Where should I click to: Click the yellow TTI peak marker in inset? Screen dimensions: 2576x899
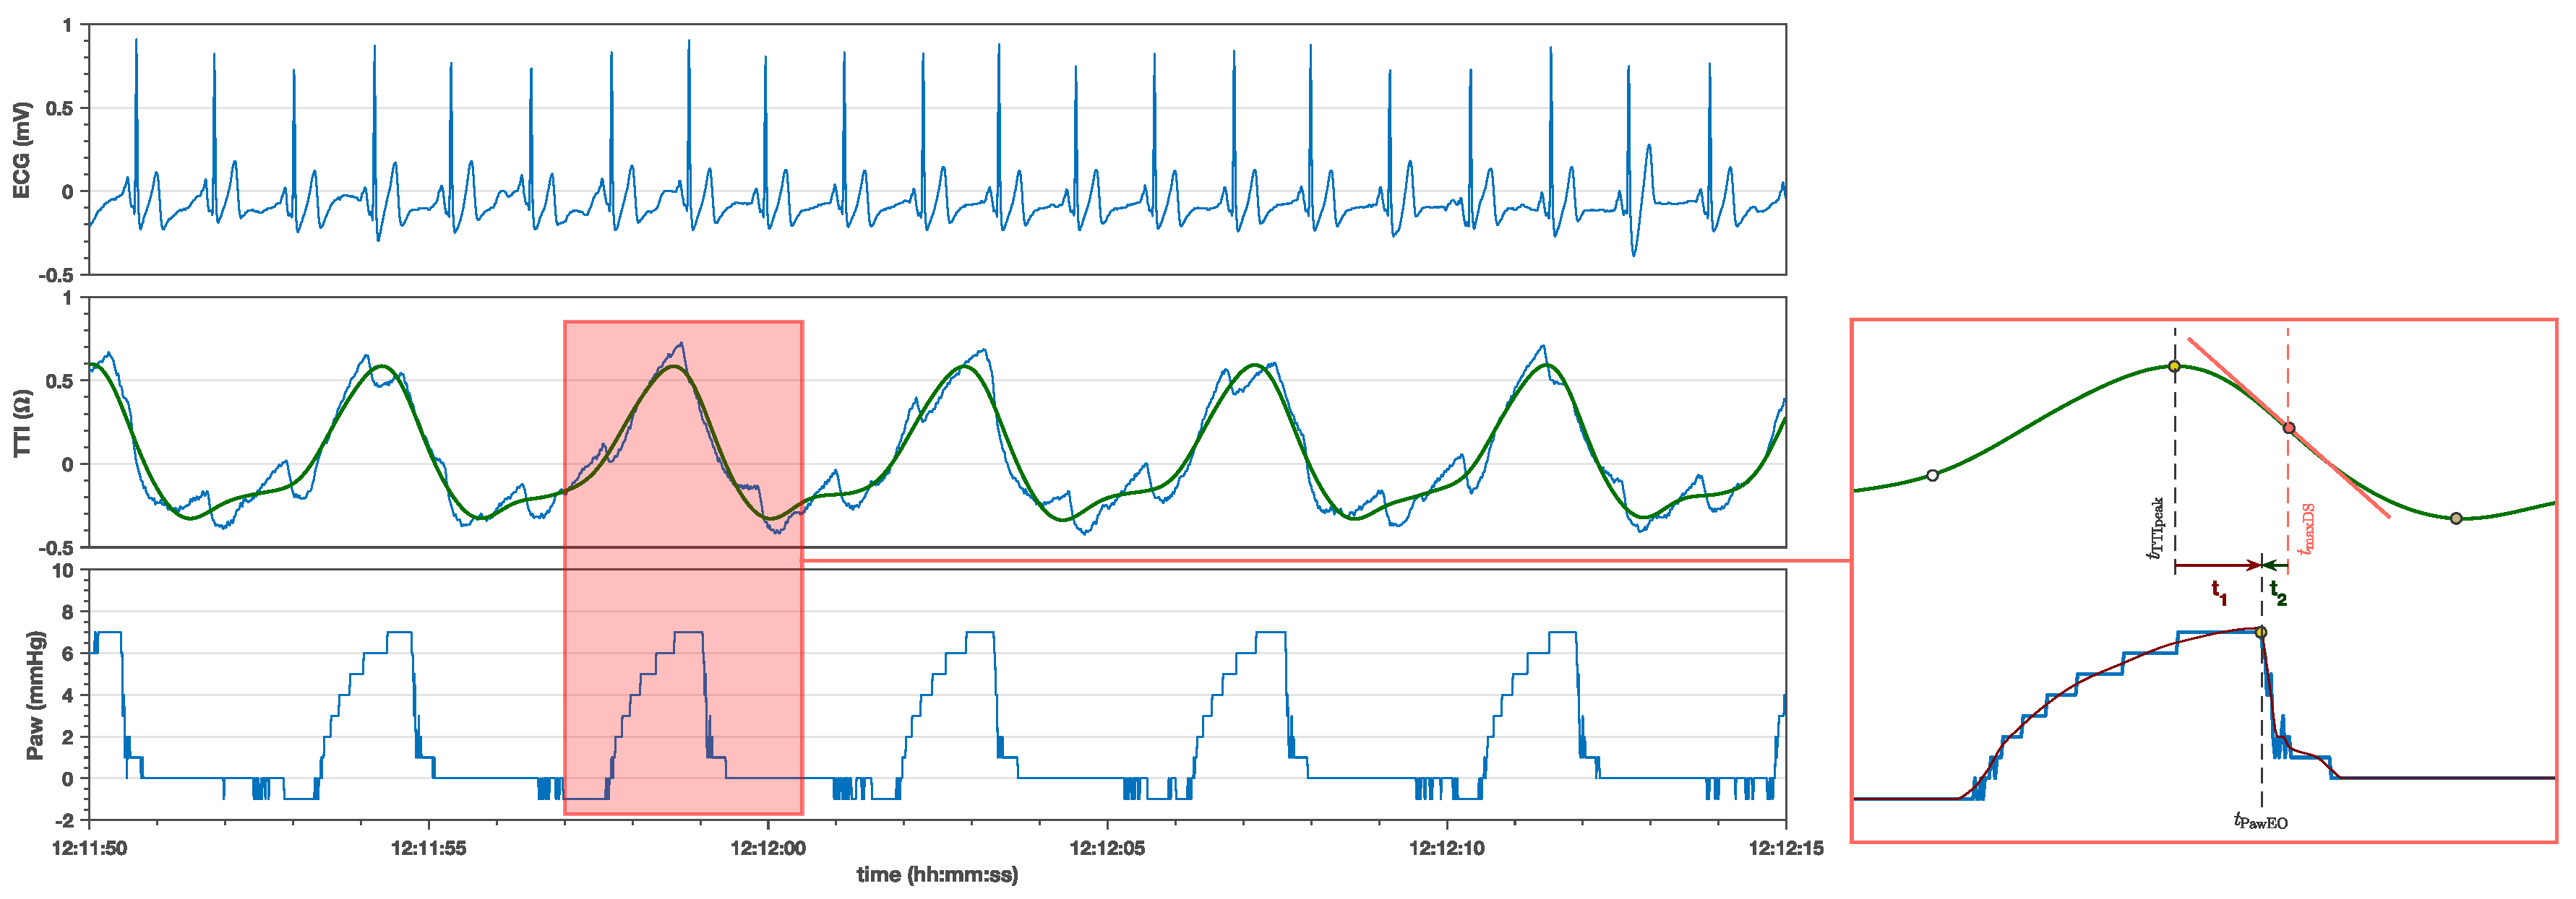2174,367
